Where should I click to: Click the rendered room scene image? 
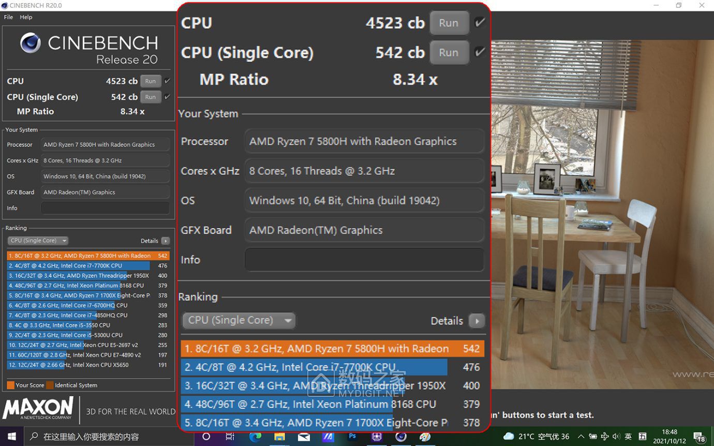(602, 214)
